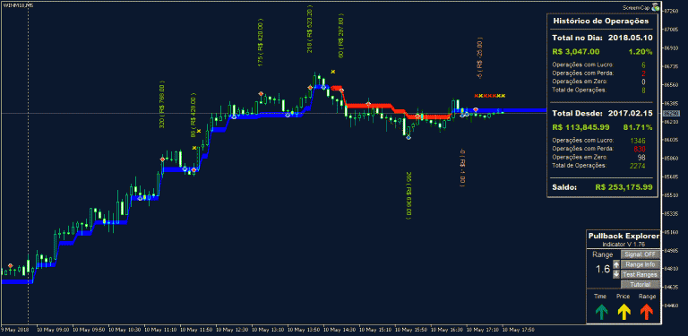Image resolution: width=688 pixels, height=336 pixels.
Task: Click the ScreenCap camera icon
Action: [656, 7]
